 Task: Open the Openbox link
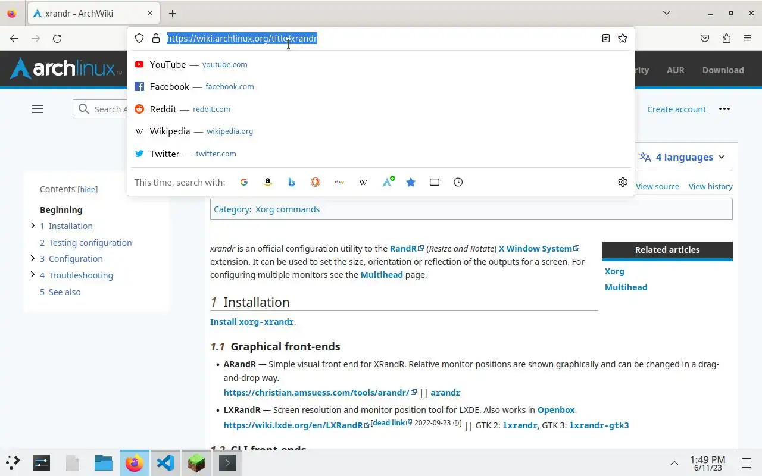pyautogui.click(x=556, y=410)
